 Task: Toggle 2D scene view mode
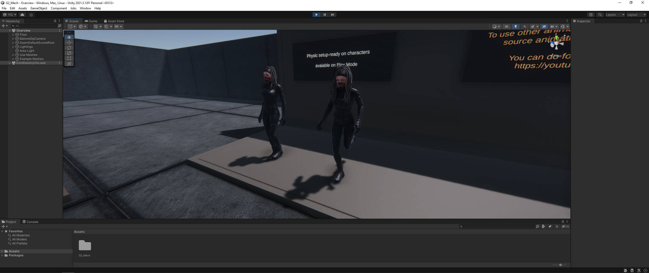coord(507,27)
